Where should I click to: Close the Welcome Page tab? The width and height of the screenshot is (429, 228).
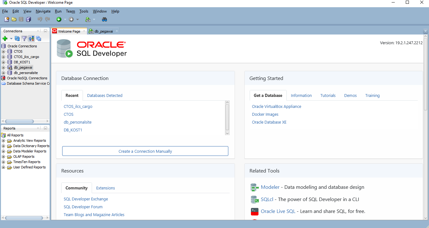point(84,31)
